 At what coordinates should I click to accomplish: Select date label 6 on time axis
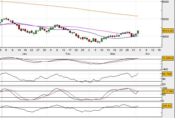[6, 50]
